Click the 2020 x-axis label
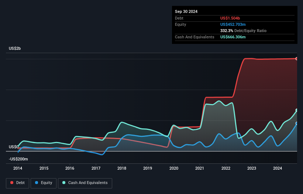 click(x=174, y=168)
